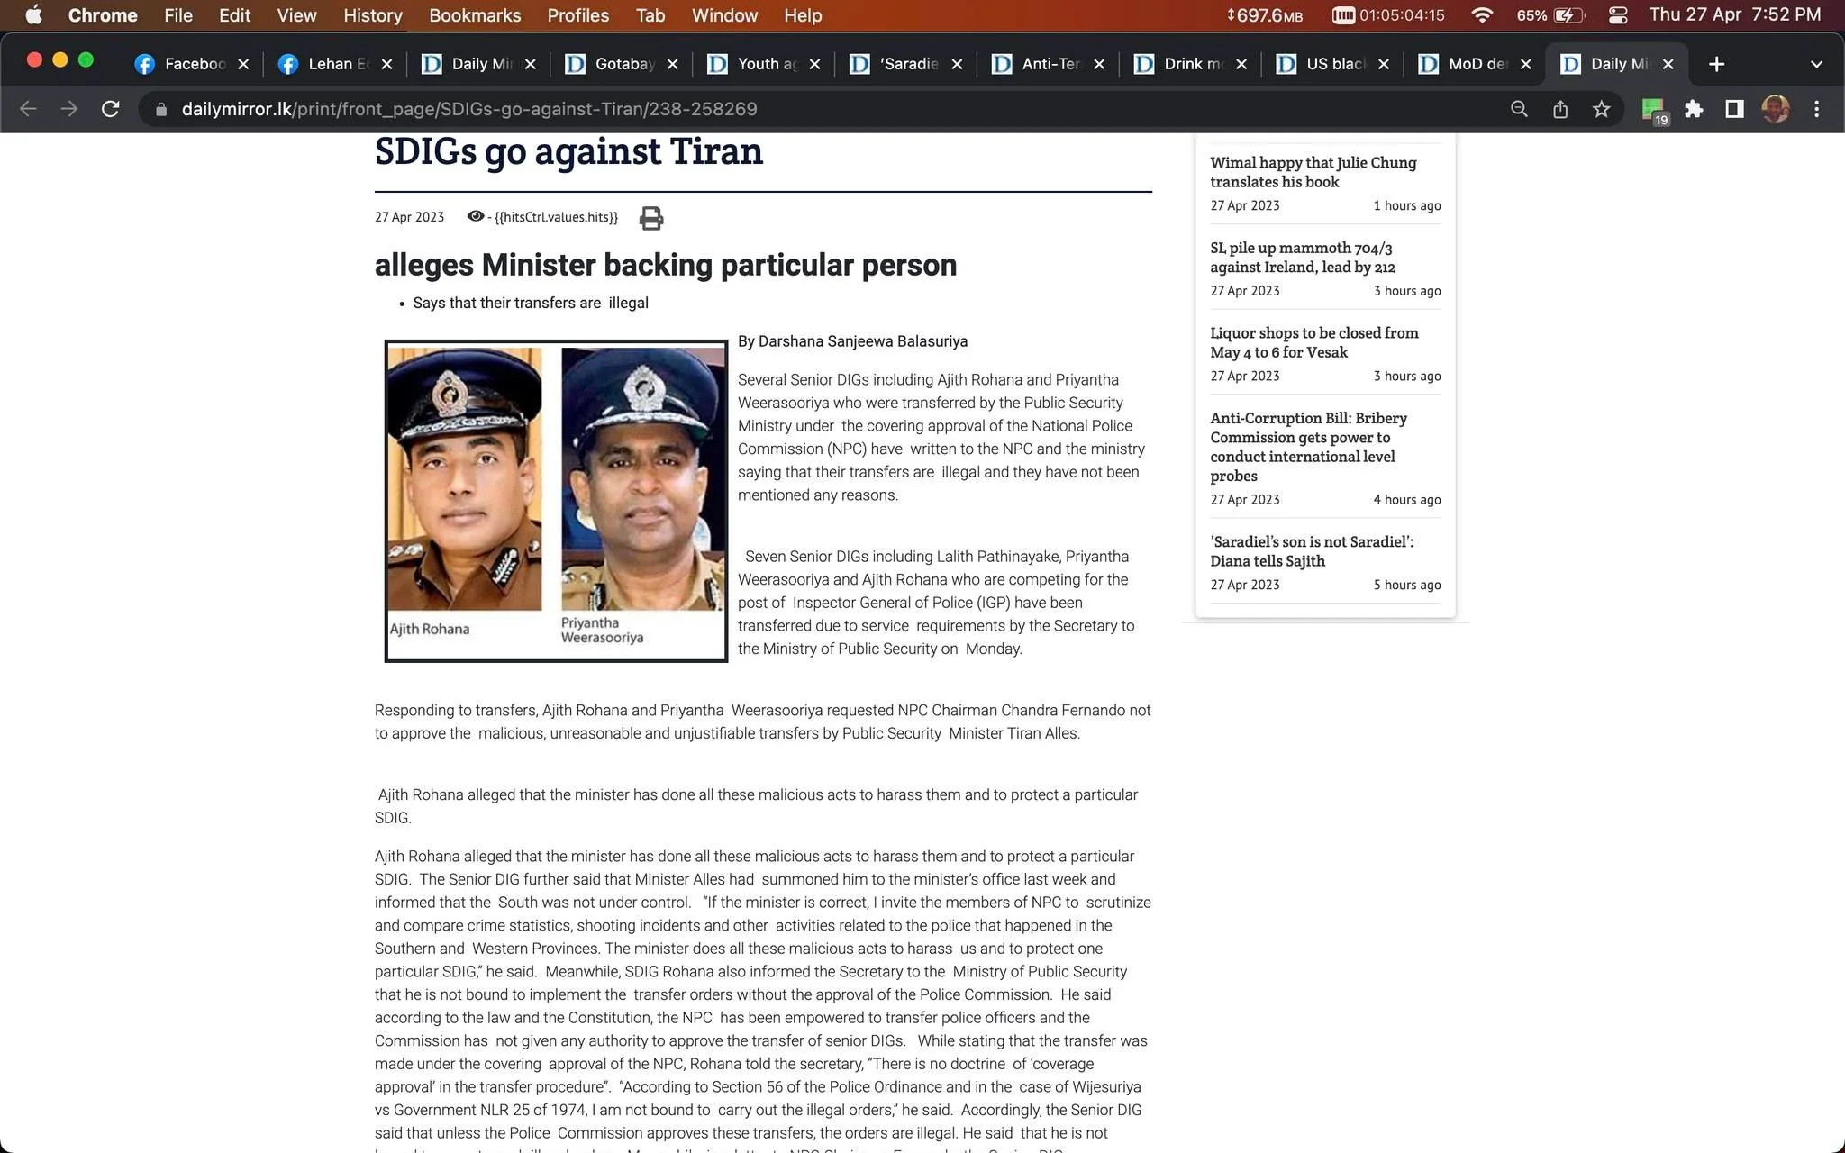Open macOS Control Center toggles icon
Screen dimensions: 1845x1153
coord(1618,15)
